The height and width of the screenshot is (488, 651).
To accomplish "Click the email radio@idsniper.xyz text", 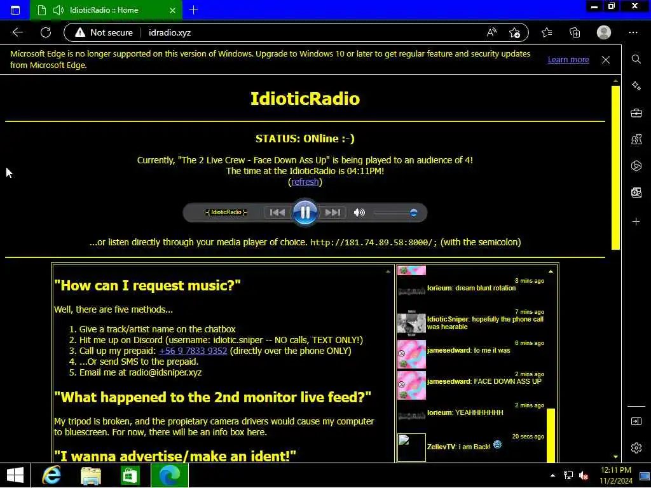I will click(x=165, y=372).
